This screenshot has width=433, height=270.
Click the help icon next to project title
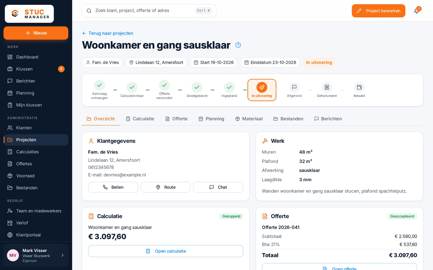point(238,45)
